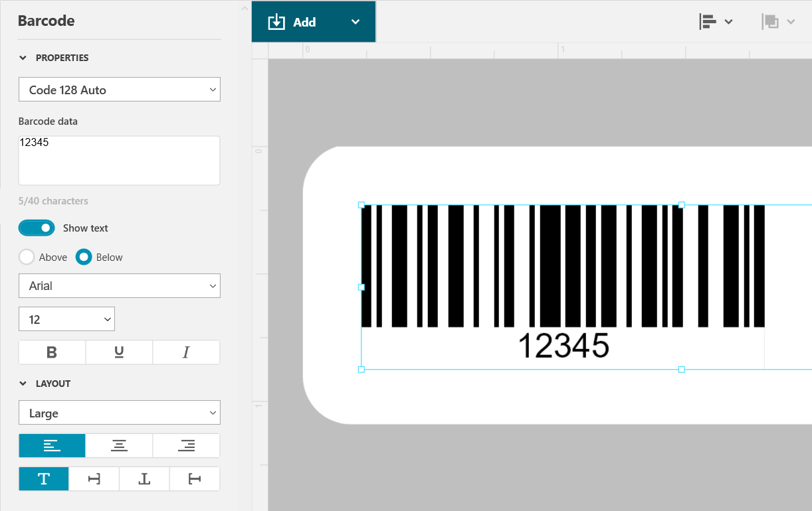This screenshot has height=511, width=812.
Task: Open the arrange order menu
Action: coord(778,22)
